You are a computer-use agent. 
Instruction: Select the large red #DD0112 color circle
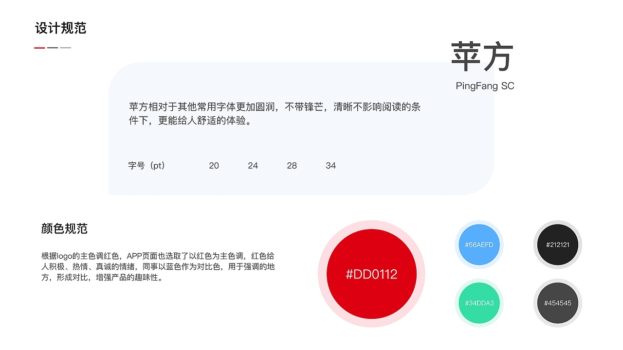(x=372, y=274)
